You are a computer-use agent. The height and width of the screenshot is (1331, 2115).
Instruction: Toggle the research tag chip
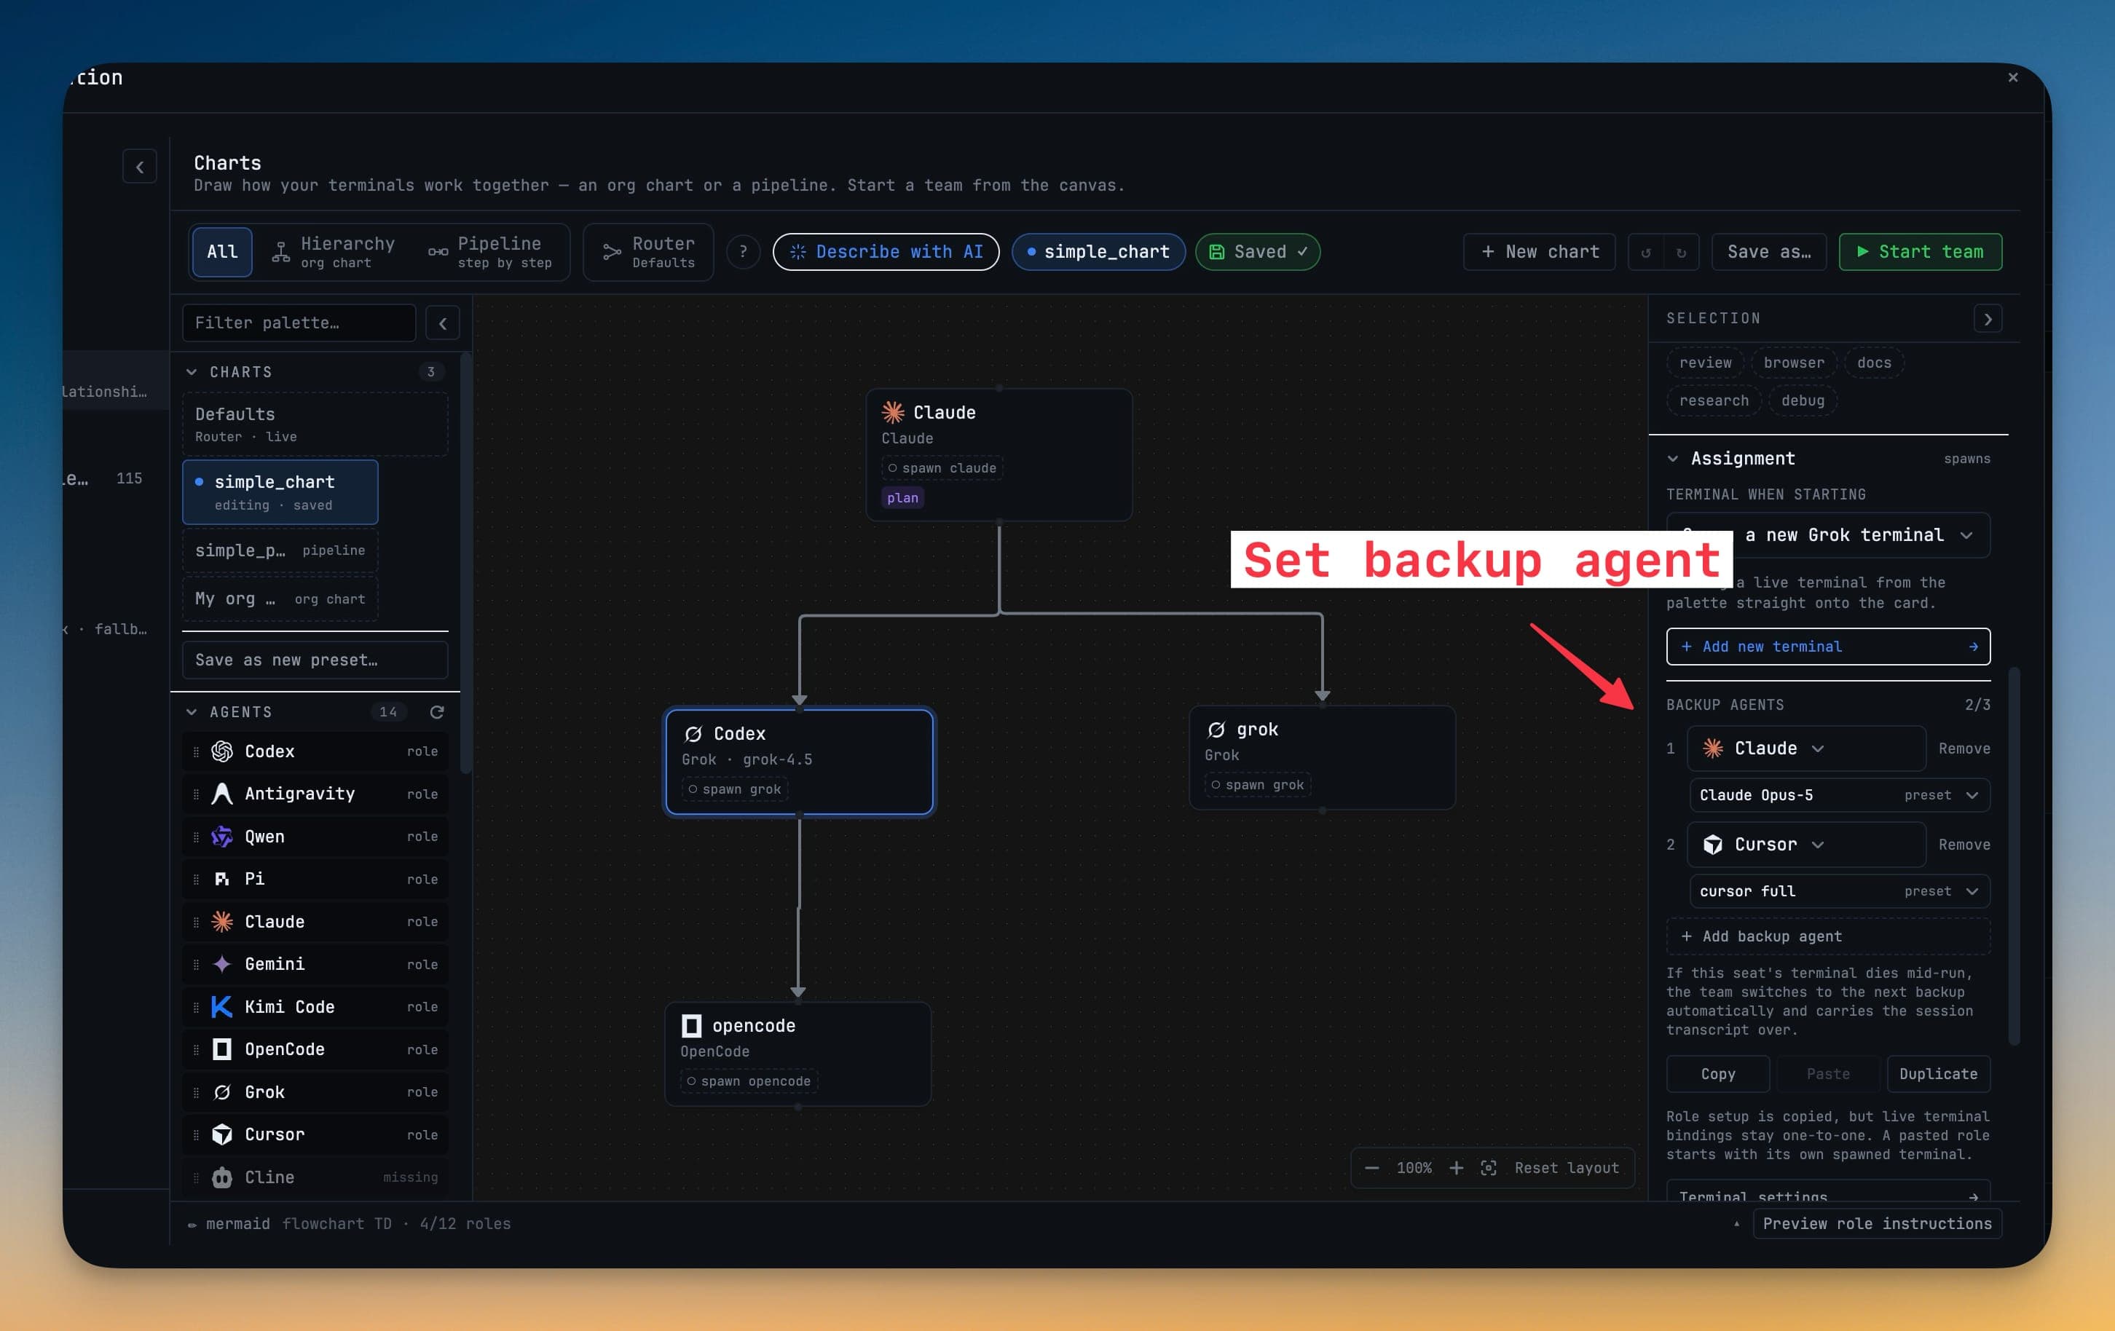[1714, 400]
